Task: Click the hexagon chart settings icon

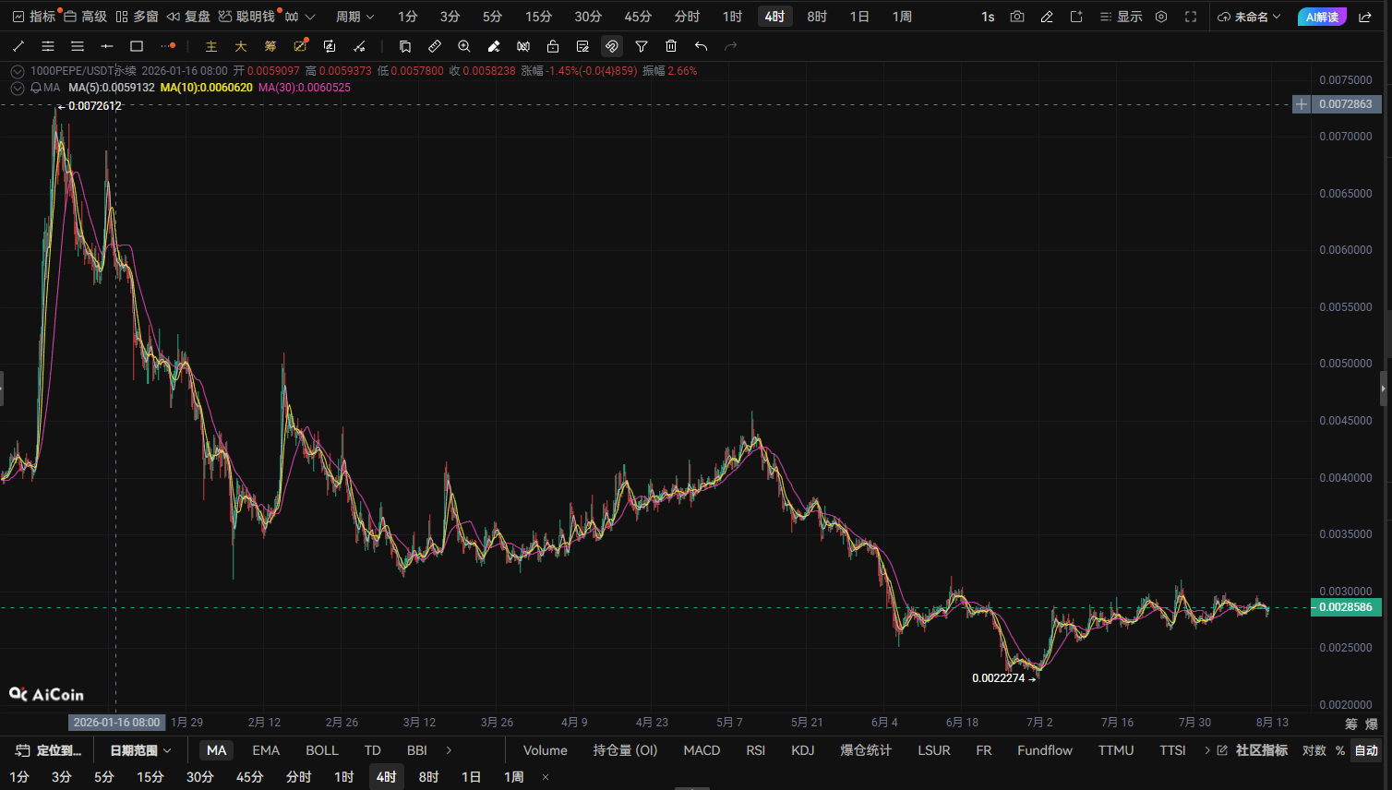Action: coord(1161,17)
